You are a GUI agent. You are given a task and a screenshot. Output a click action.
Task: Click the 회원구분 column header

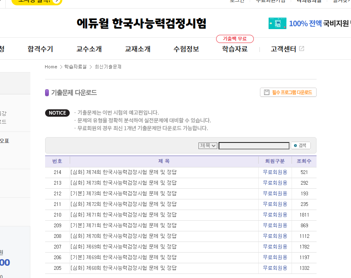pyautogui.click(x=275, y=161)
